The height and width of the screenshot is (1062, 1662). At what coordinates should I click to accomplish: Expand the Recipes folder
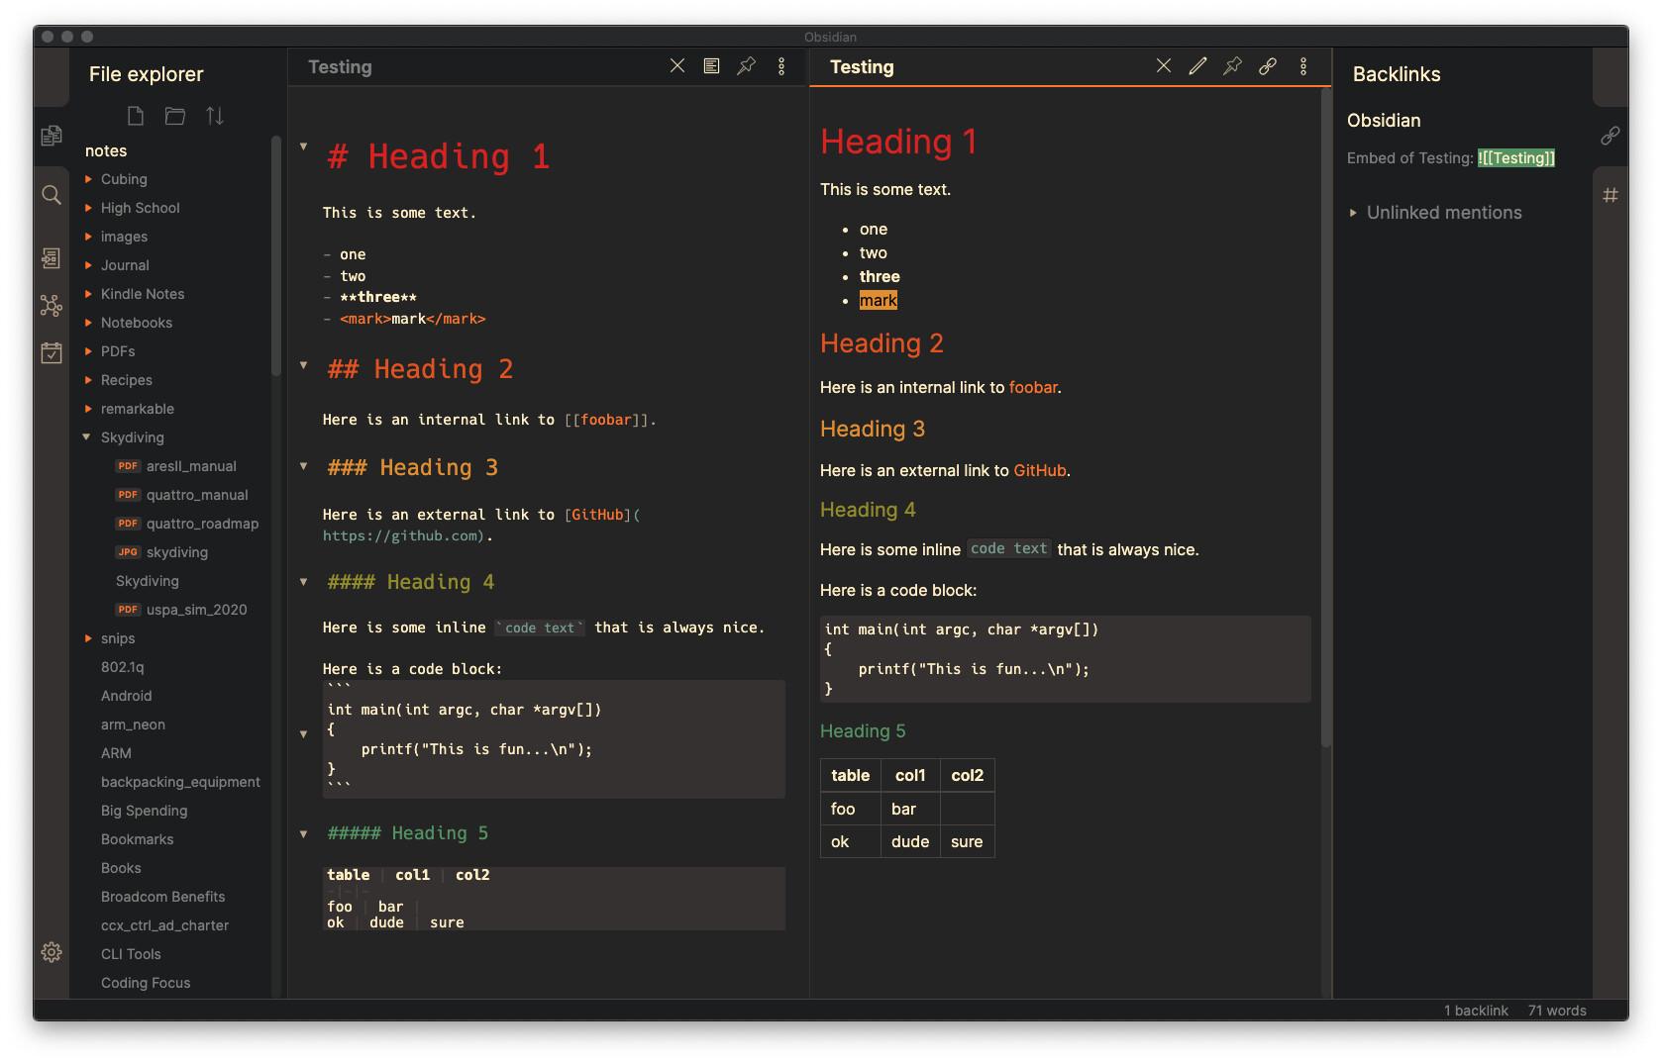89,380
